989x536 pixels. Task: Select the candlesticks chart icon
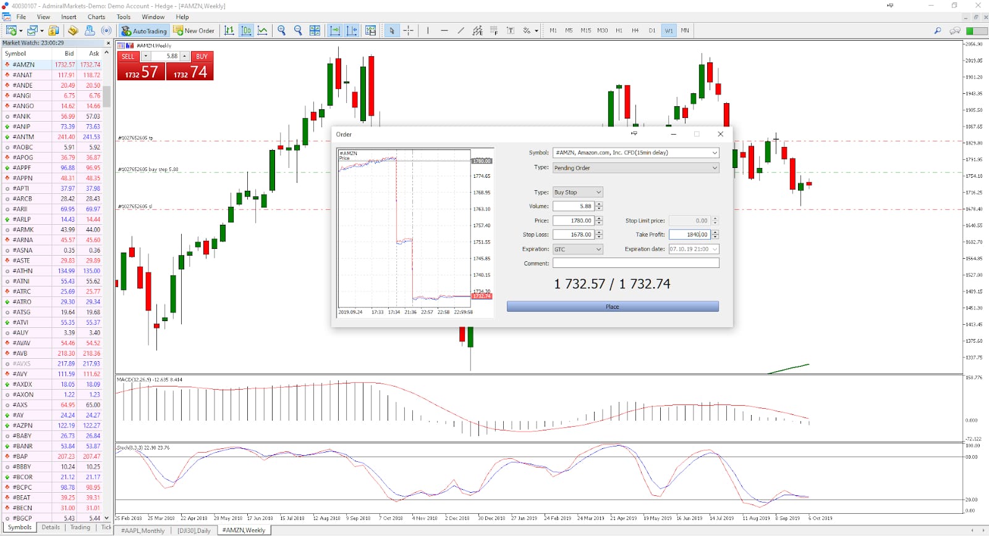246,30
